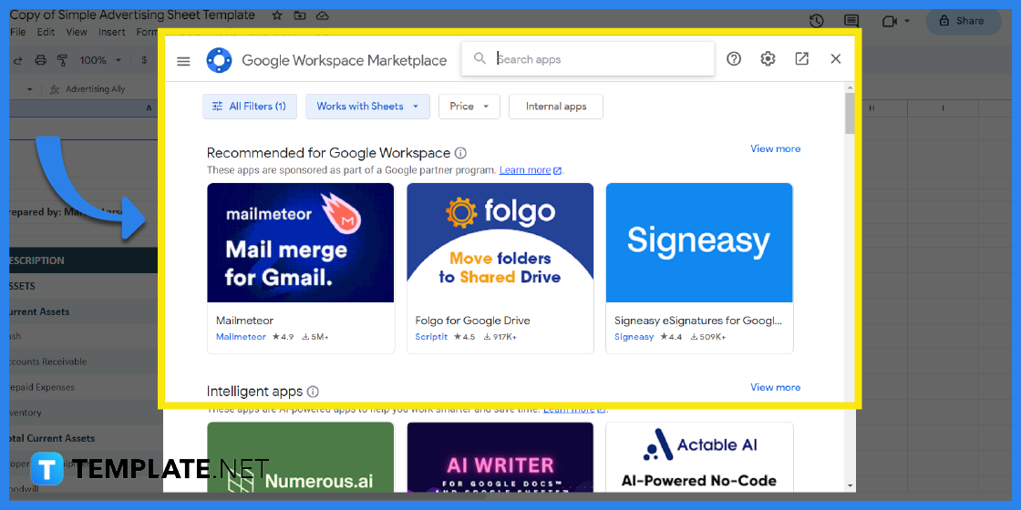Expand the Works with Sheets filter
This screenshot has height=510, width=1021.
tap(368, 107)
